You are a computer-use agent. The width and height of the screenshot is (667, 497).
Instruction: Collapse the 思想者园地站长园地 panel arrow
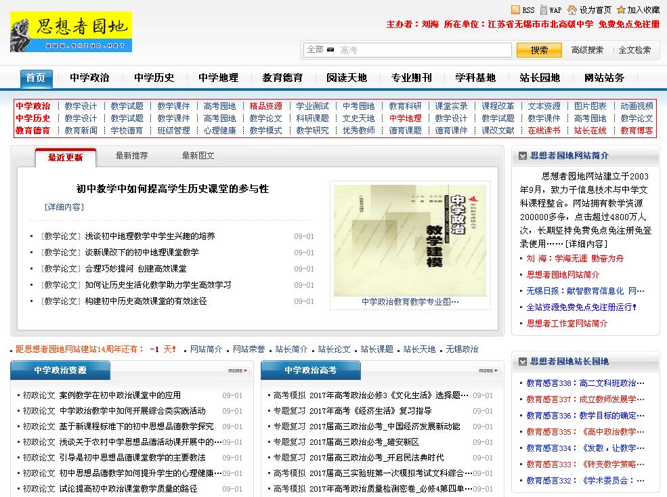pos(522,362)
